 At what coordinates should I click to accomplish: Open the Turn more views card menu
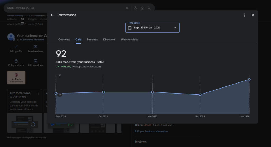click(x=38, y=93)
